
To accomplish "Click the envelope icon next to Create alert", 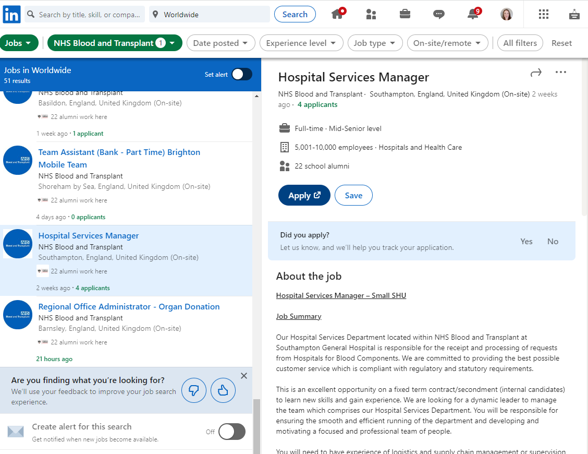I will pyautogui.click(x=16, y=432).
